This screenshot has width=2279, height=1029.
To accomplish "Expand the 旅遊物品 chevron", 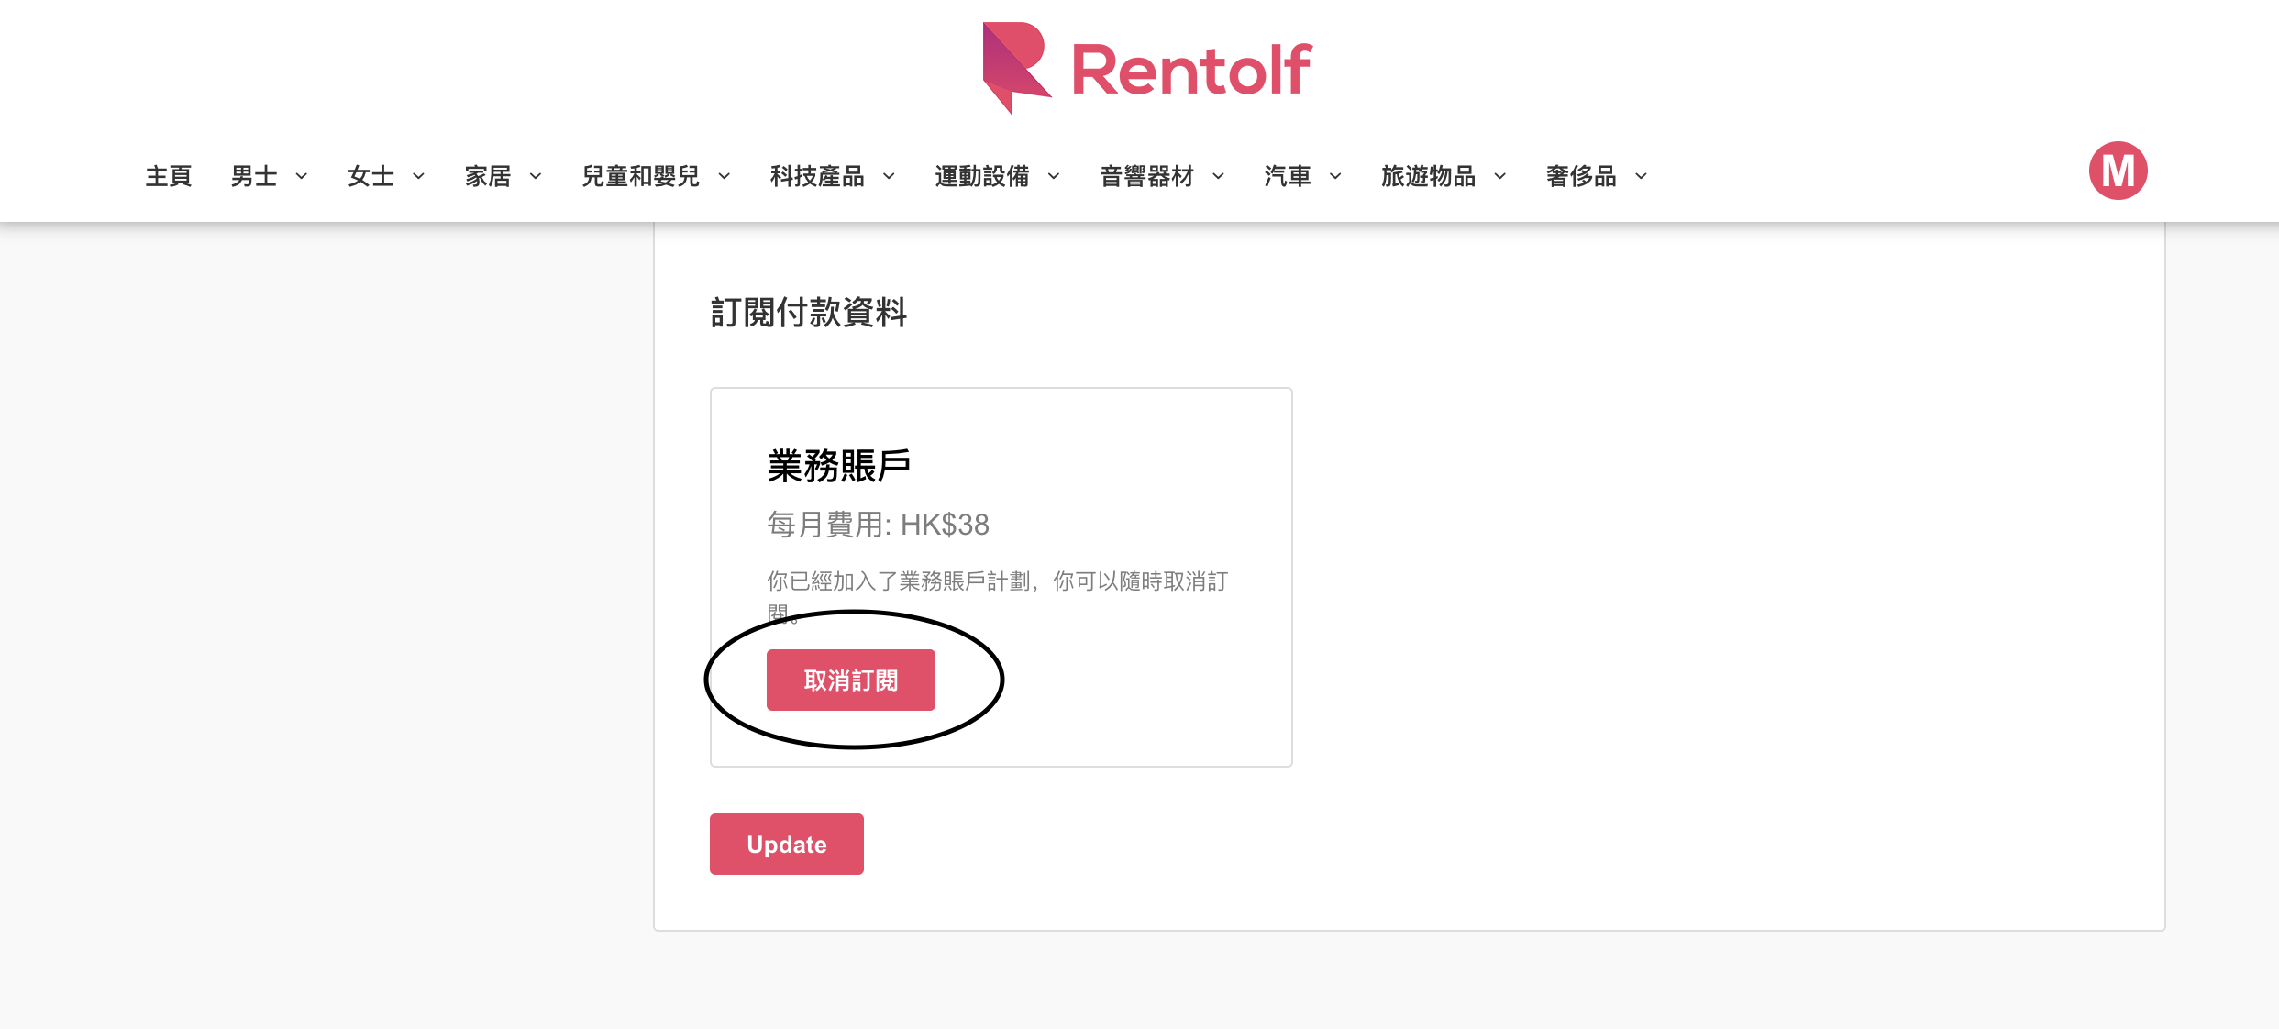I will (x=1500, y=176).
